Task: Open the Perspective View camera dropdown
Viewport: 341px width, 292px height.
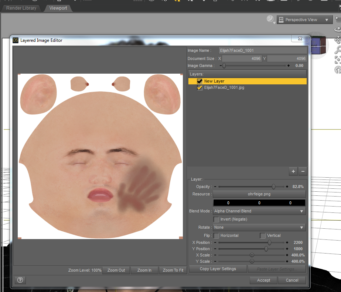Action: (x=304, y=20)
